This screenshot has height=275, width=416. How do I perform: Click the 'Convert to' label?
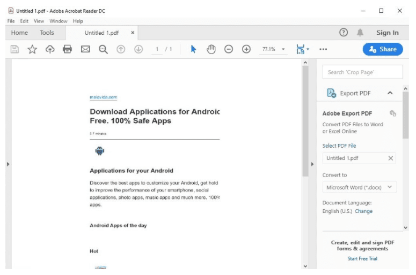[334, 175]
